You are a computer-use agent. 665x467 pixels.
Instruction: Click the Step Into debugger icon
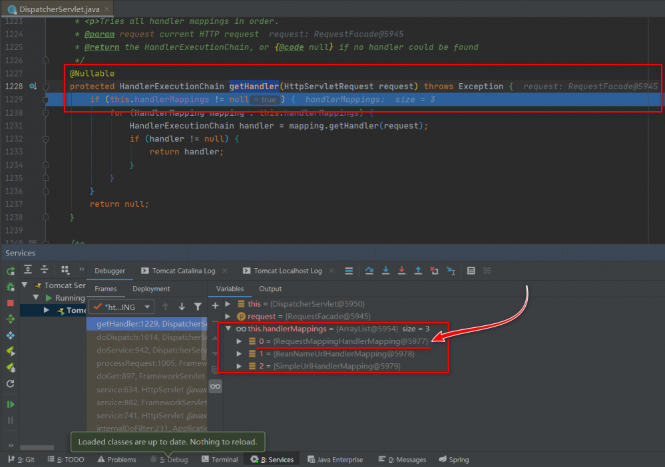point(385,271)
